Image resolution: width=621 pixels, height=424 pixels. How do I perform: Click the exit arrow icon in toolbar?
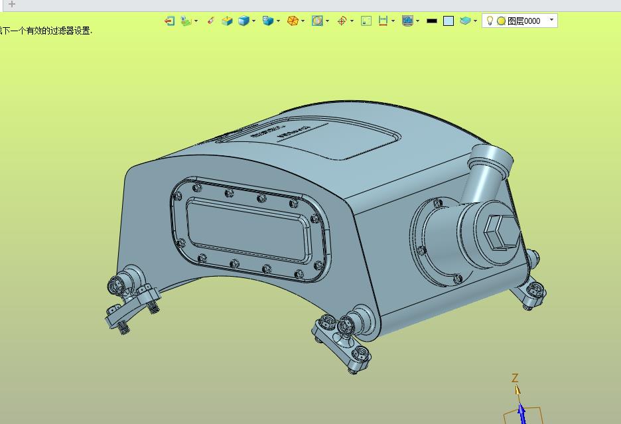(x=169, y=21)
